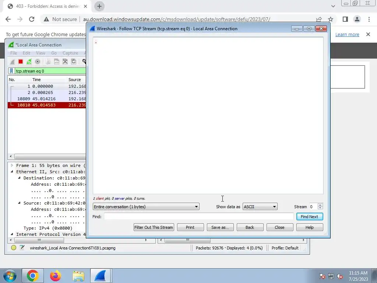Click the Chrome address bar URL
This screenshot has width=377, height=283.
[x=177, y=19]
